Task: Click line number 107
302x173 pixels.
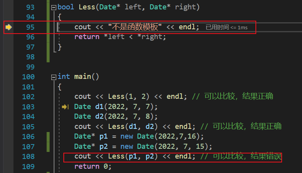Action: click(x=28, y=147)
